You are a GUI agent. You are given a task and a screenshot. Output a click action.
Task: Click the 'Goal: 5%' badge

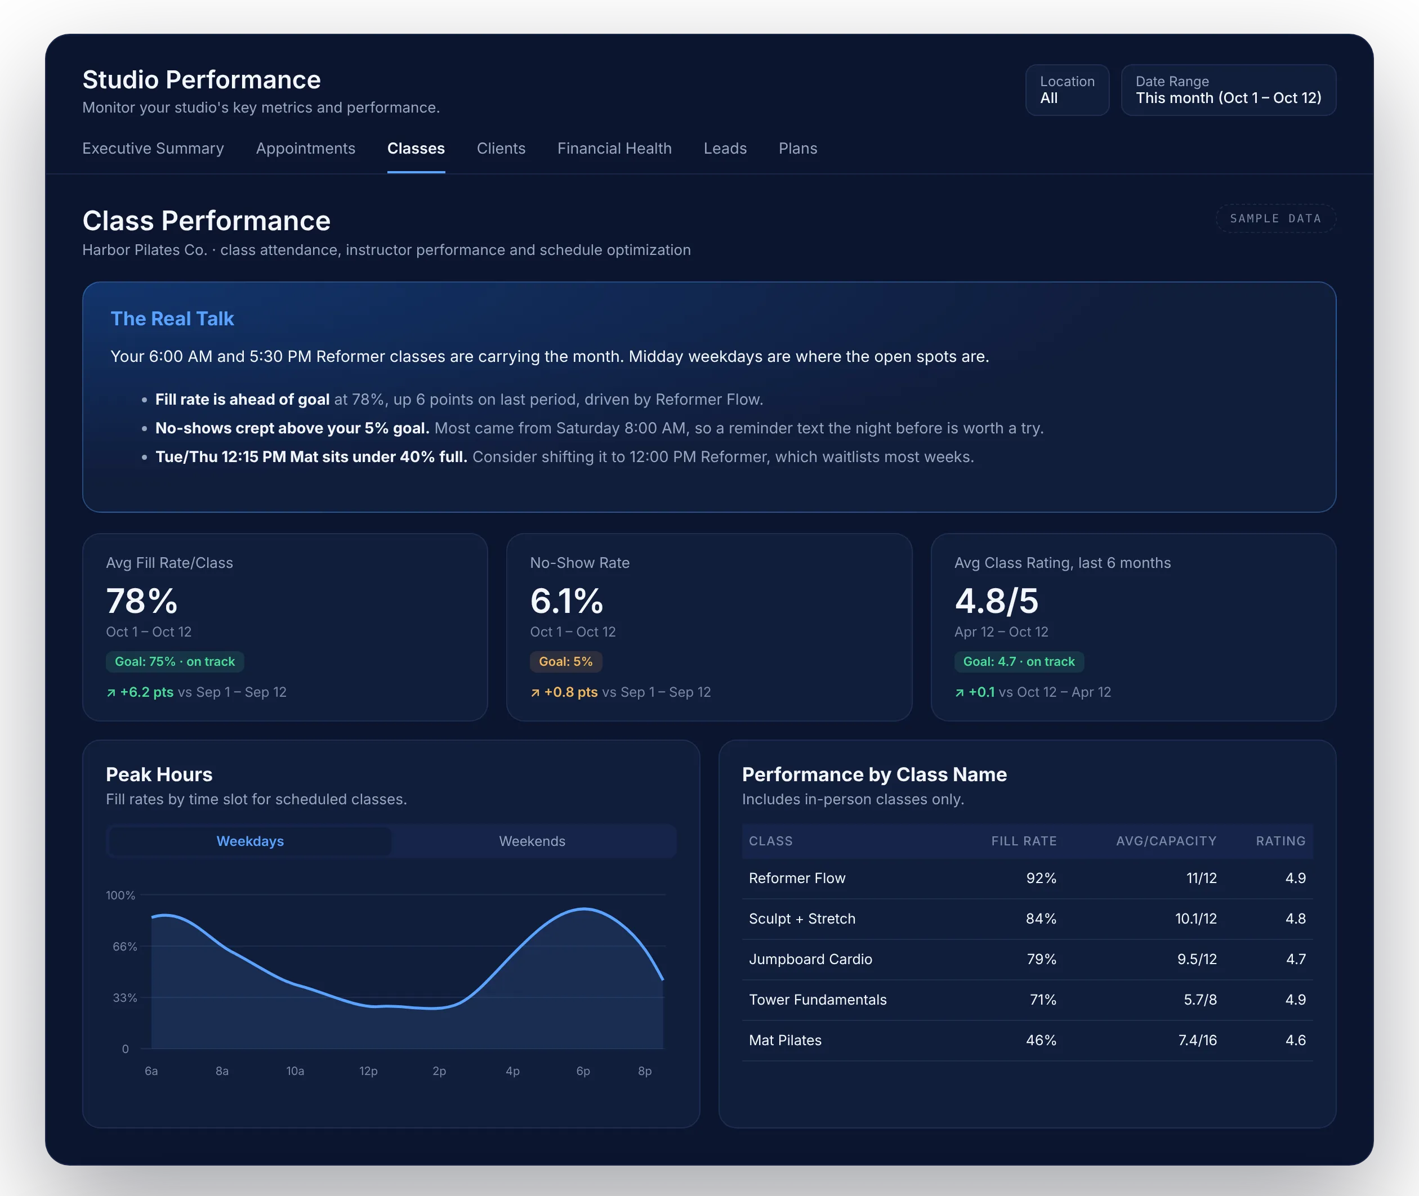pos(566,662)
